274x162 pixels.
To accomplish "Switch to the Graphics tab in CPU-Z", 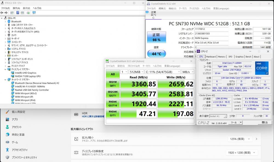I will 239,57.
